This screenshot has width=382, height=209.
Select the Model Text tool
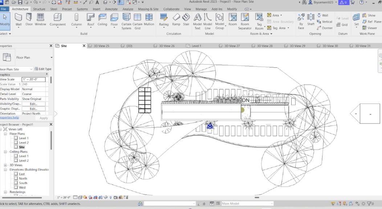coord(197,21)
